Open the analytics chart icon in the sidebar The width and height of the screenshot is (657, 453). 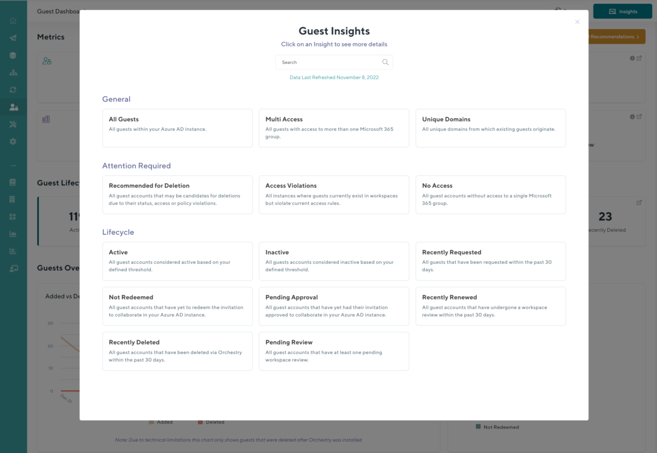(13, 234)
